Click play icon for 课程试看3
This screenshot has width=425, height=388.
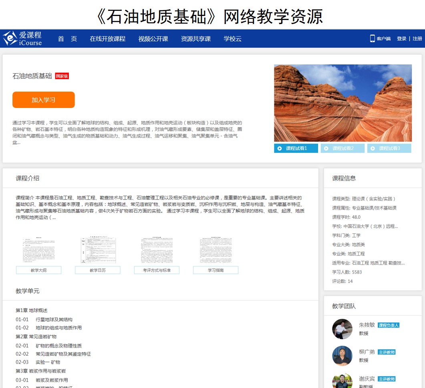(373, 148)
